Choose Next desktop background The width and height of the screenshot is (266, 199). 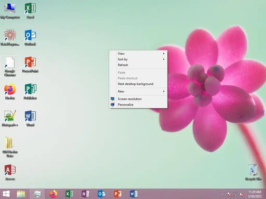(x=138, y=84)
